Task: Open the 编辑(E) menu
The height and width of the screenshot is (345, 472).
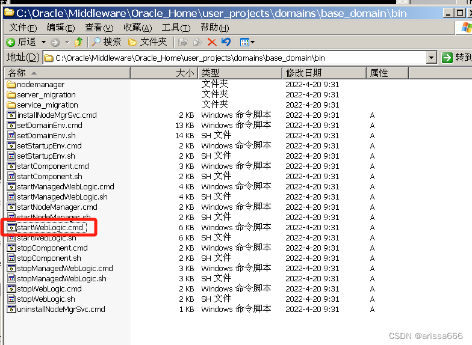Action: [61, 28]
